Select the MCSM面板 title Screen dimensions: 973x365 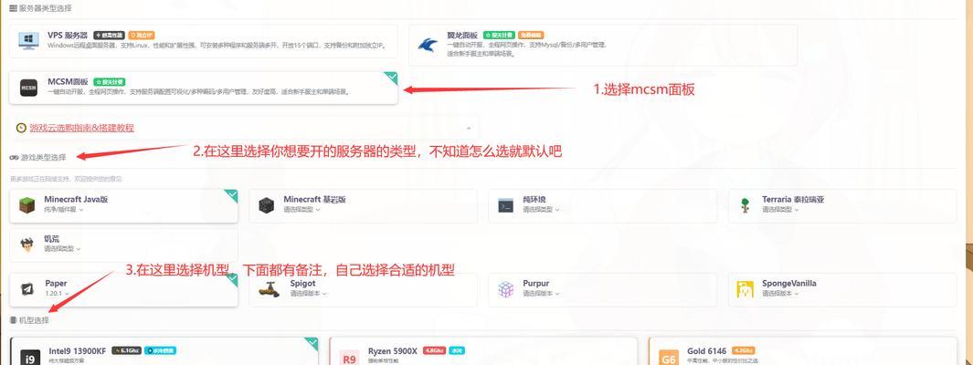pos(68,82)
